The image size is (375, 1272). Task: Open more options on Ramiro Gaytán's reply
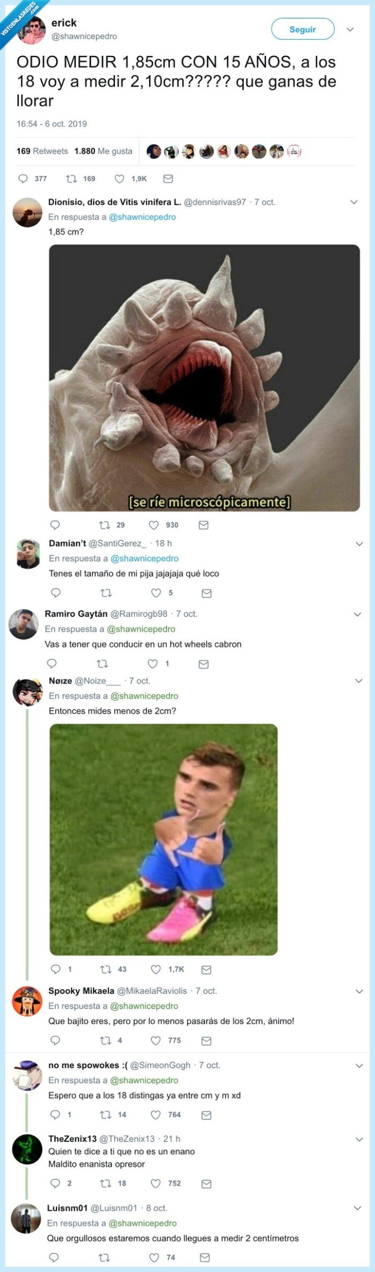358,614
